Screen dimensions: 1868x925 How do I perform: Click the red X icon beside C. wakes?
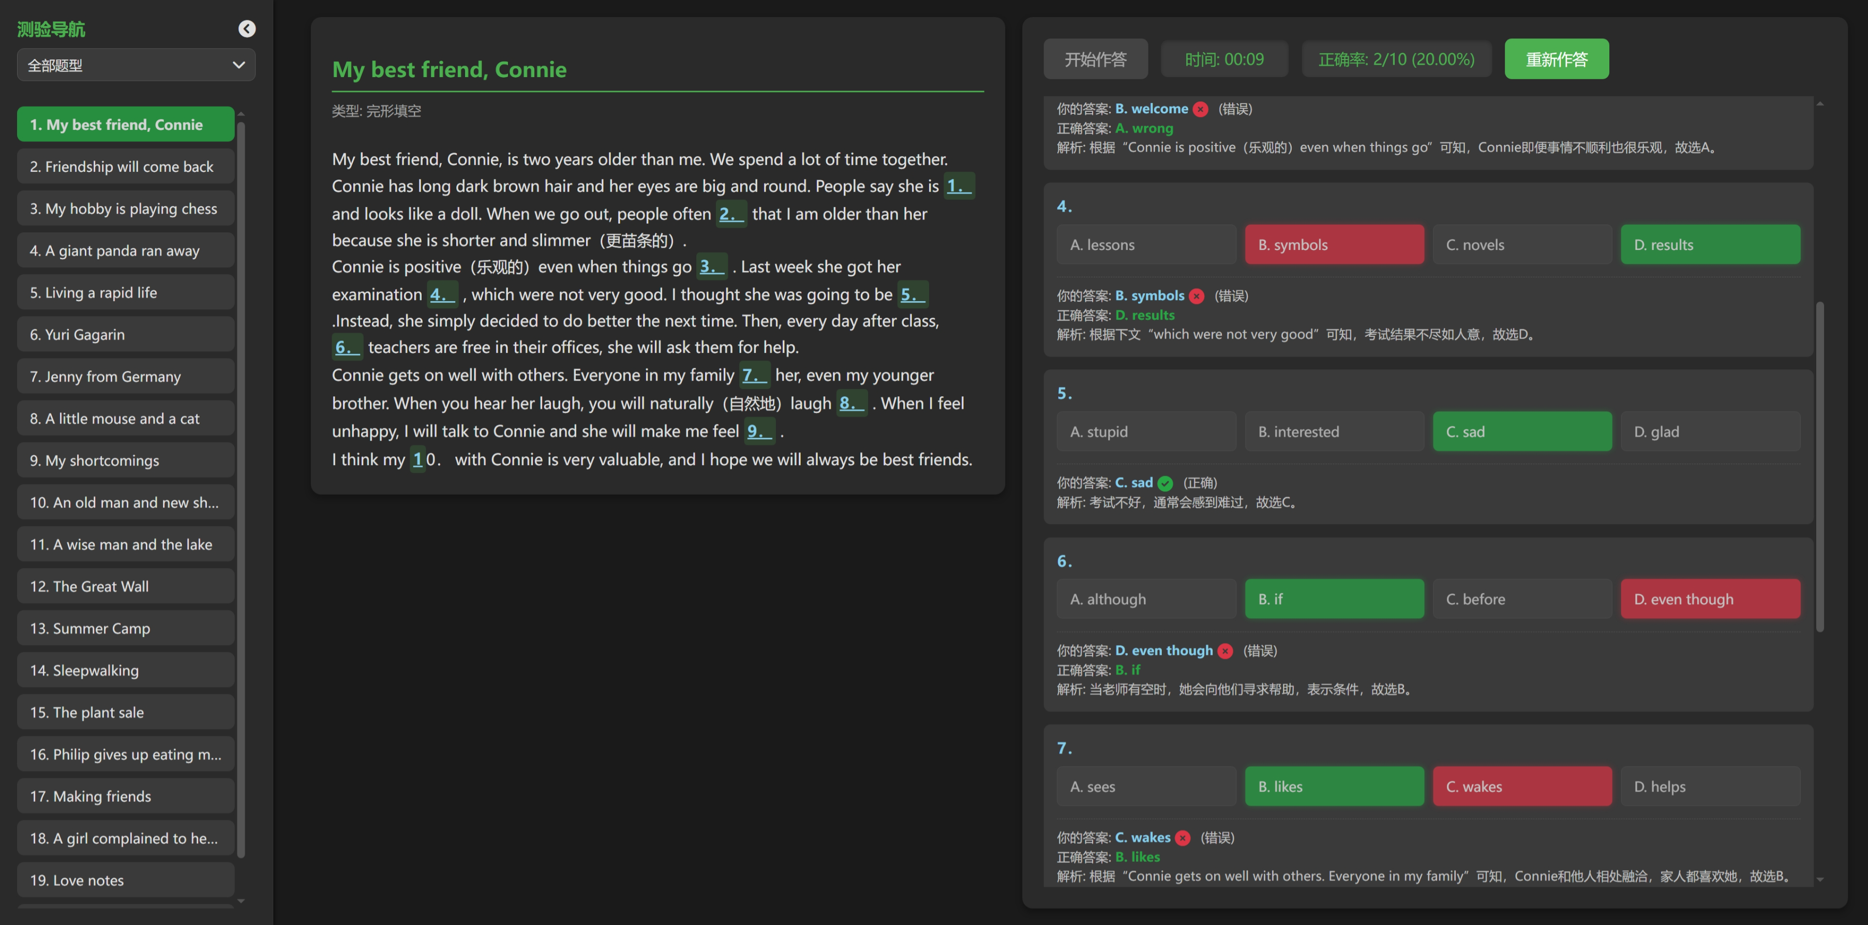point(1183,838)
